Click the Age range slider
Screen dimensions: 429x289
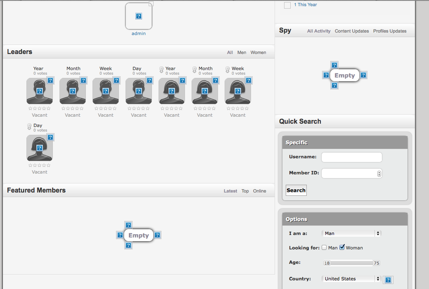[x=351, y=263]
